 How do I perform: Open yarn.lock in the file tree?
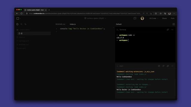21,48
